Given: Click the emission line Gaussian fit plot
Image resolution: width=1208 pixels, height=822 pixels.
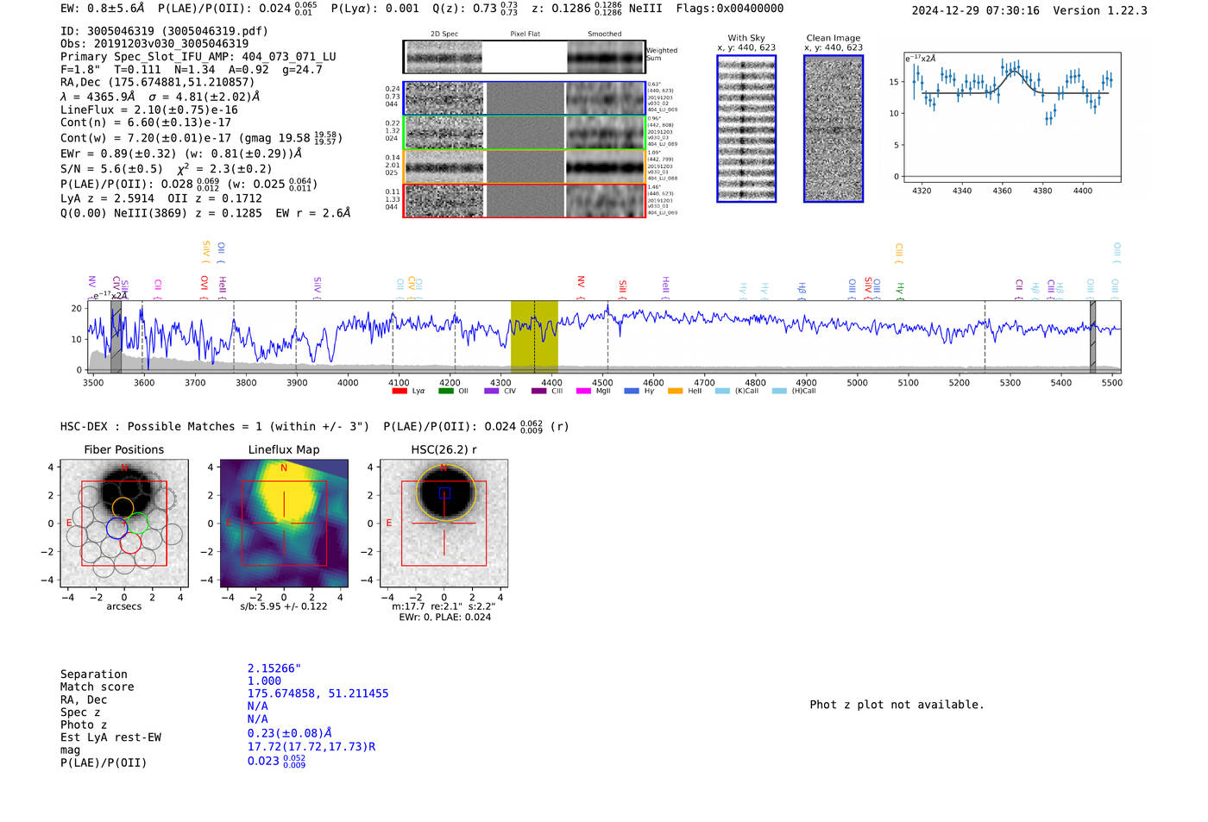Looking at the screenshot, I should [1011, 116].
